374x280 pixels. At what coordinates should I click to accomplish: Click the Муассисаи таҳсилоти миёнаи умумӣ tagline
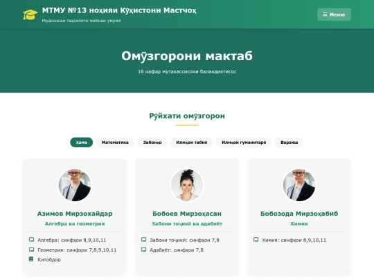click(81, 21)
